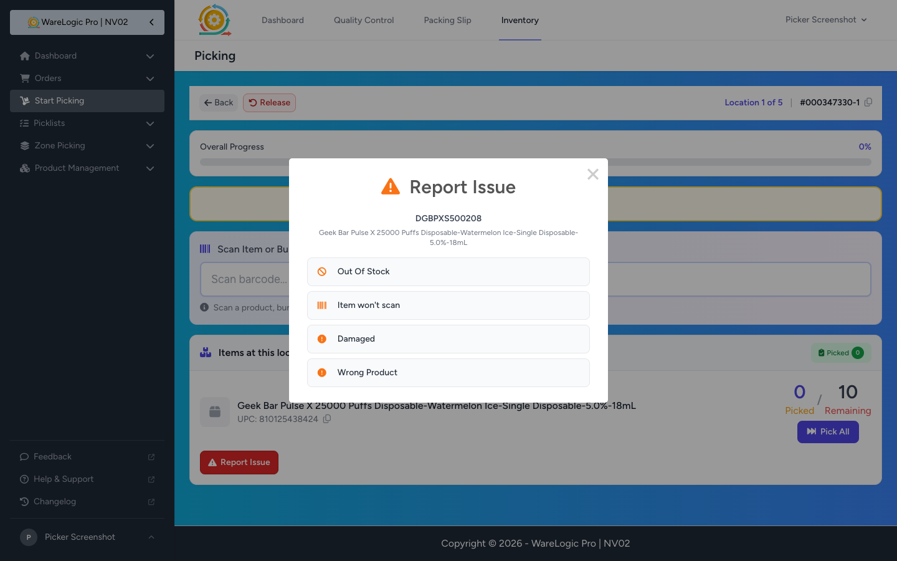Click the Release button

click(269, 102)
